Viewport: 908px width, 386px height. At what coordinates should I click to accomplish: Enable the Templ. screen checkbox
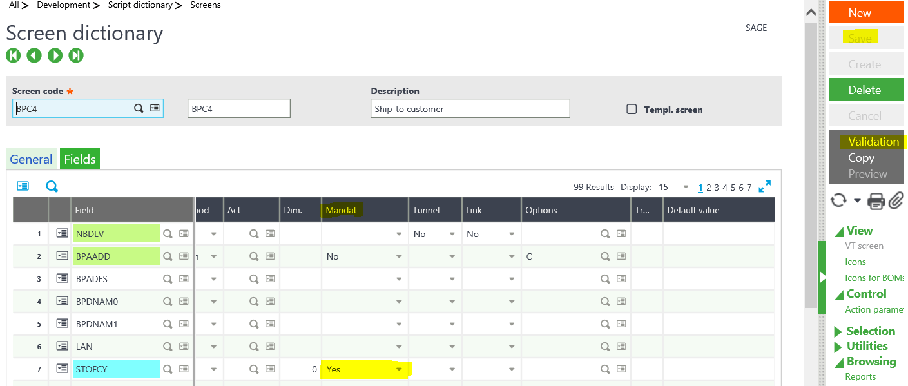click(632, 109)
